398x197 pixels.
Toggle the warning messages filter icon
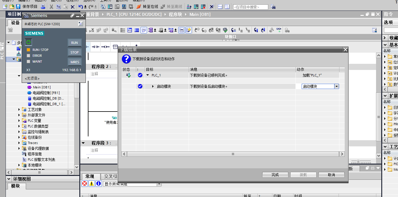pos(92,184)
